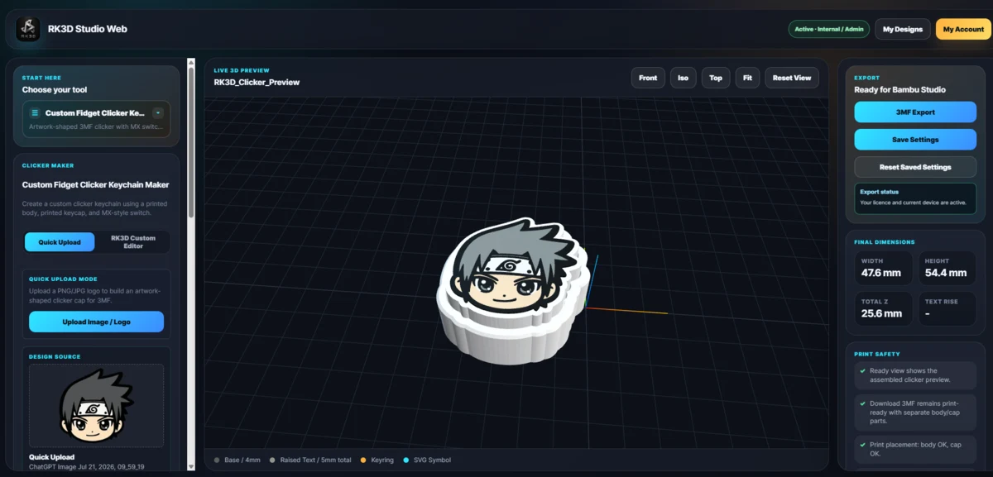Click the Export status message box
This screenshot has height=477, width=993.
pos(915,198)
